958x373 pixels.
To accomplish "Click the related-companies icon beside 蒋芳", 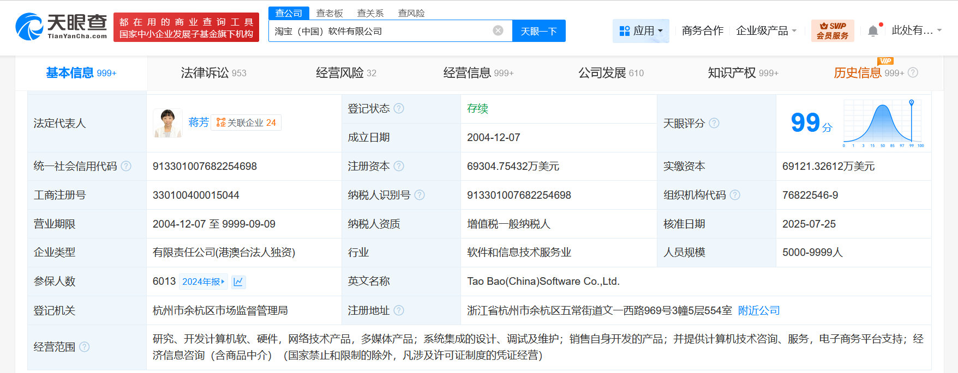I will 221,123.
